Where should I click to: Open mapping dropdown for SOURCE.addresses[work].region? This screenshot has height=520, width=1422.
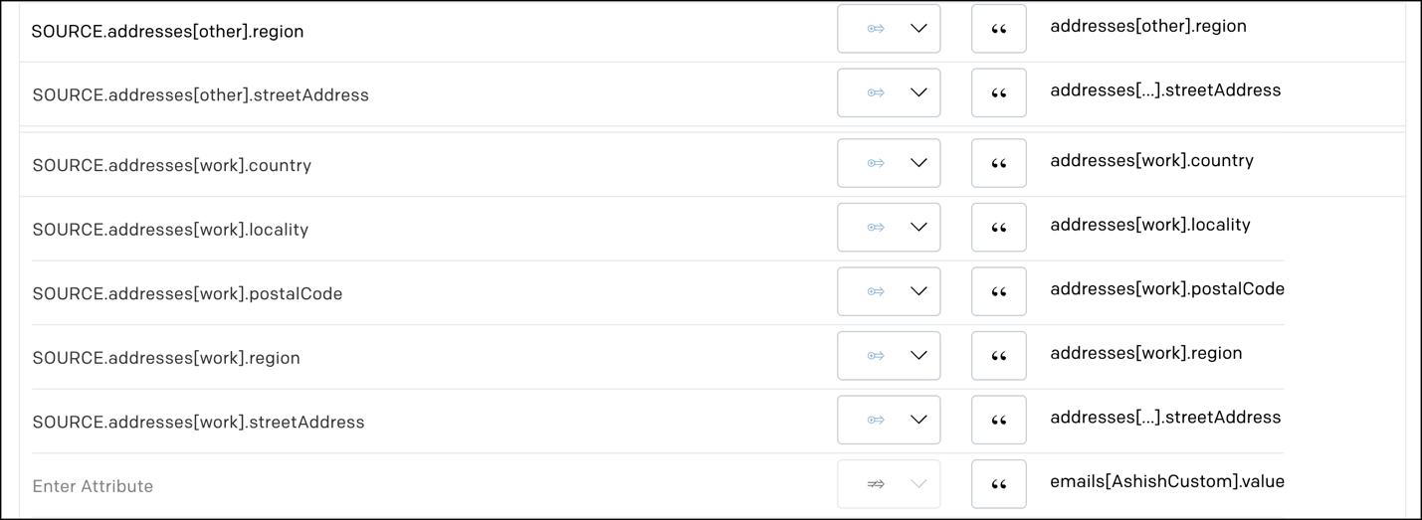point(889,356)
